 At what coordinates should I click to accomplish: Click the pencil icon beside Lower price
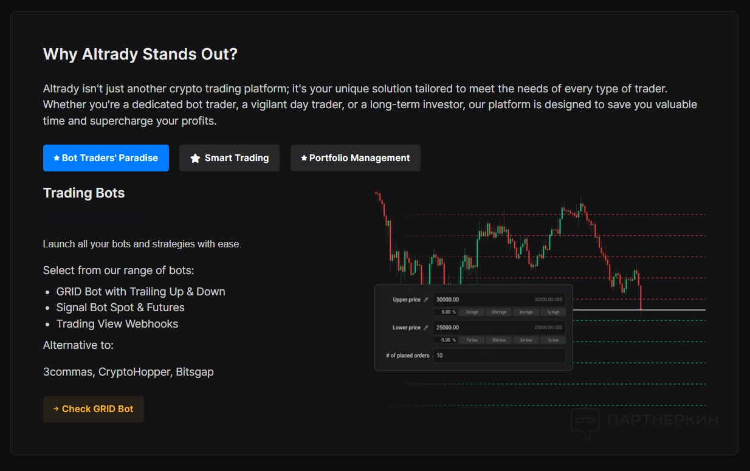coord(425,328)
